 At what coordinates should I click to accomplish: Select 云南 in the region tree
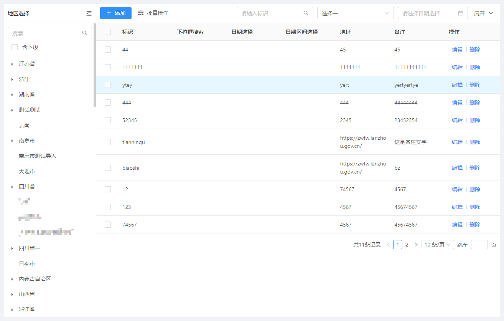coord(24,125)
